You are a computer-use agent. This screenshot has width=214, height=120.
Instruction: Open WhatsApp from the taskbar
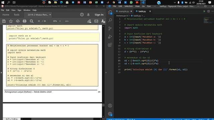[131, 2]
